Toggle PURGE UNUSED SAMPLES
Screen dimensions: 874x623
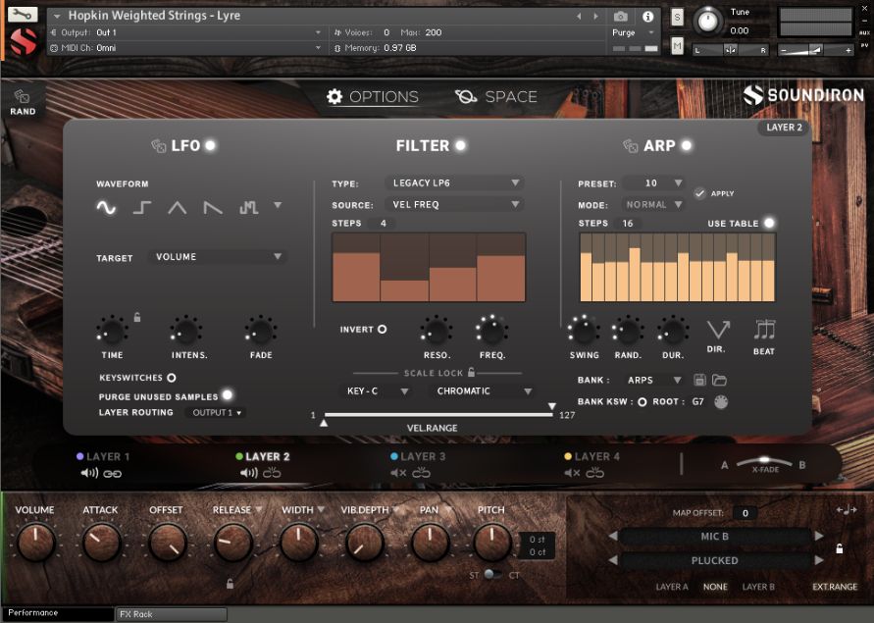point(228,395)
